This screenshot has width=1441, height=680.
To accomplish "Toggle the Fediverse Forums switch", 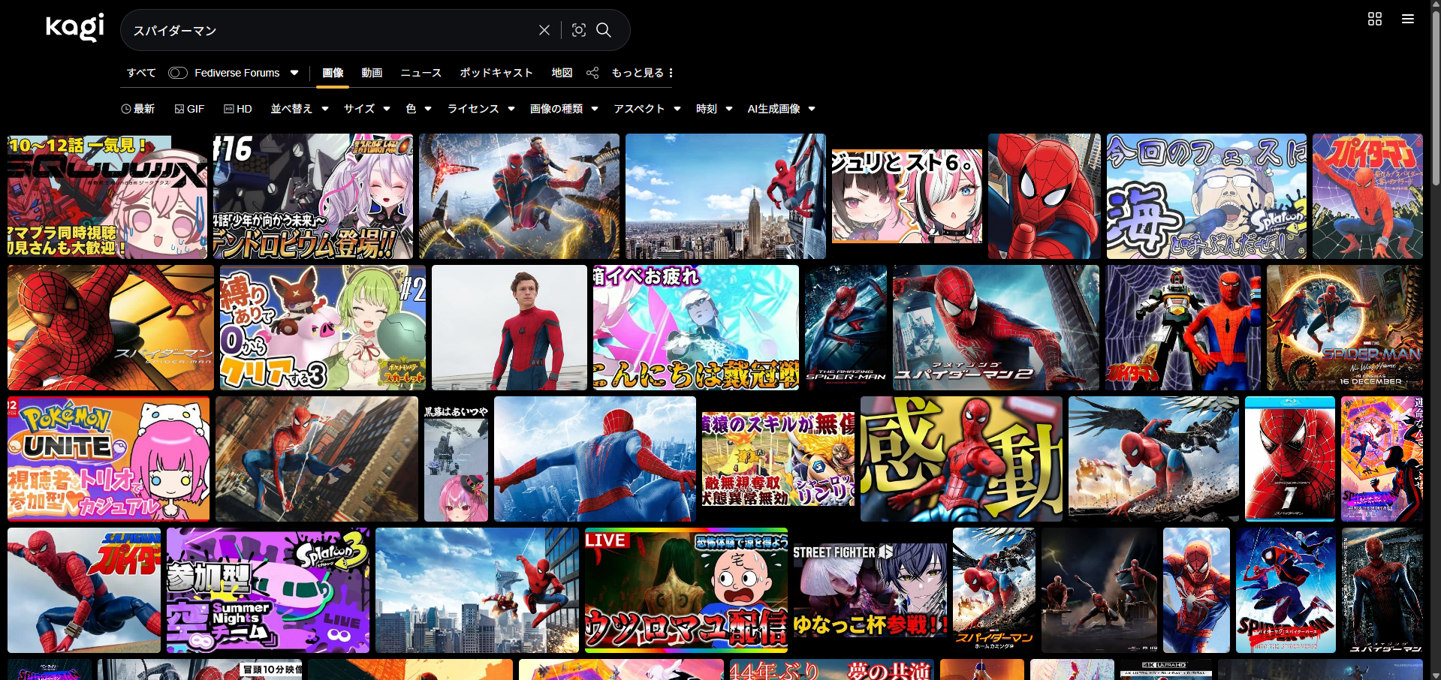I will 178,73.
